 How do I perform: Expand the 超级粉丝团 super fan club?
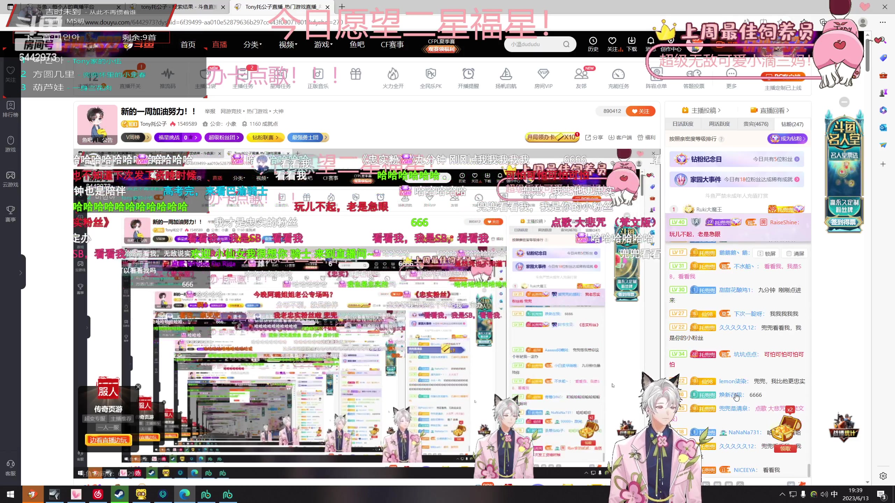tap(224, 137)
